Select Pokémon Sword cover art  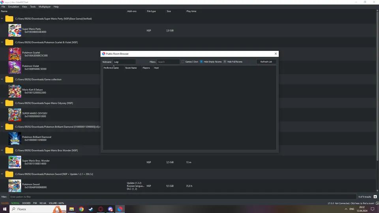15,186
